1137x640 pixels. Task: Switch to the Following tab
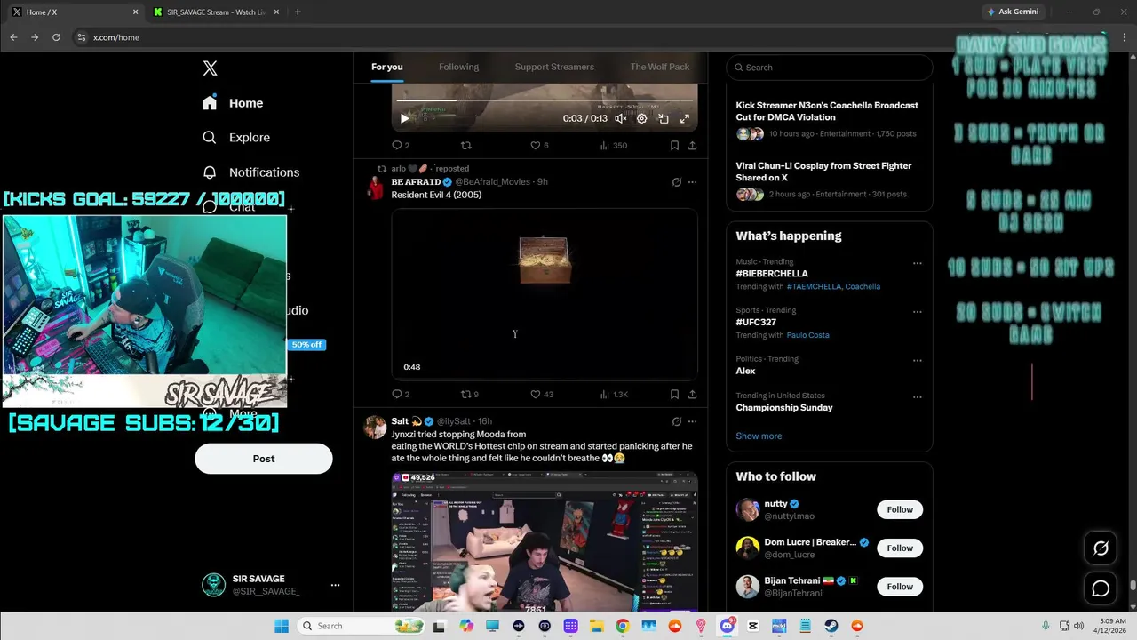[458, 67]
